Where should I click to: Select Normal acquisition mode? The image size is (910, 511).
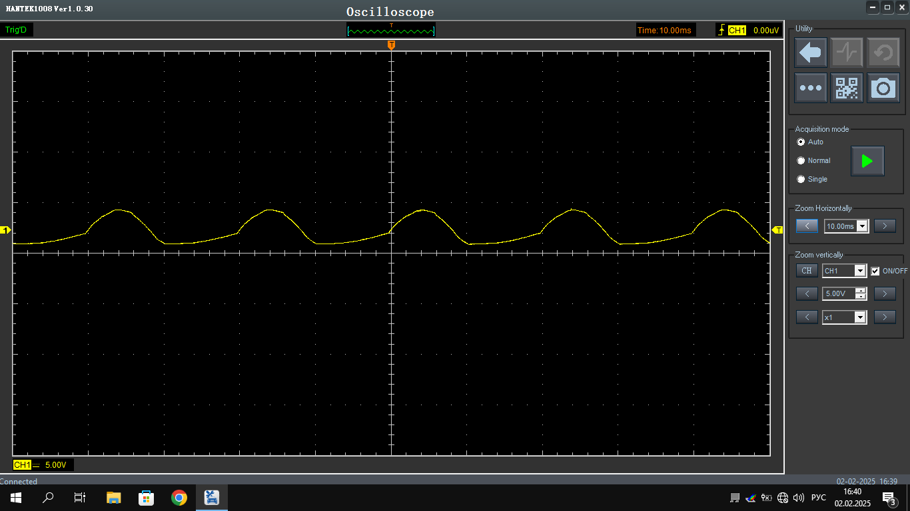click(x=801, y=160)
